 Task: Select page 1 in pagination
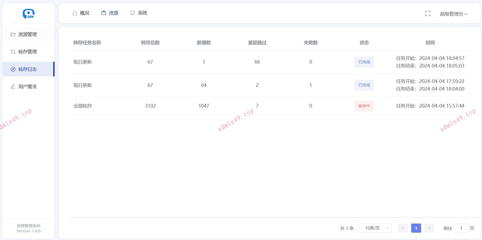point(416,228)
